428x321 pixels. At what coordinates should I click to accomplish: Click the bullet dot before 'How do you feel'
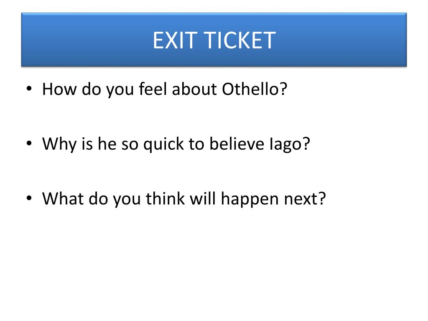click(x=29, y=89)
